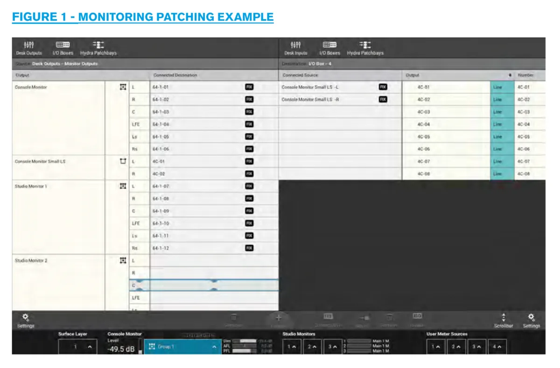This screenshot has width=560, height=368.
Task: Select I/O Boxes in destination panel
Action: click(x=329, y=48)
